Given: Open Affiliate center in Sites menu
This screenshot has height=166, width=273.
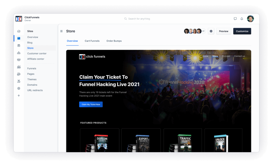Looking at the screenshot, I should point(36,59).
